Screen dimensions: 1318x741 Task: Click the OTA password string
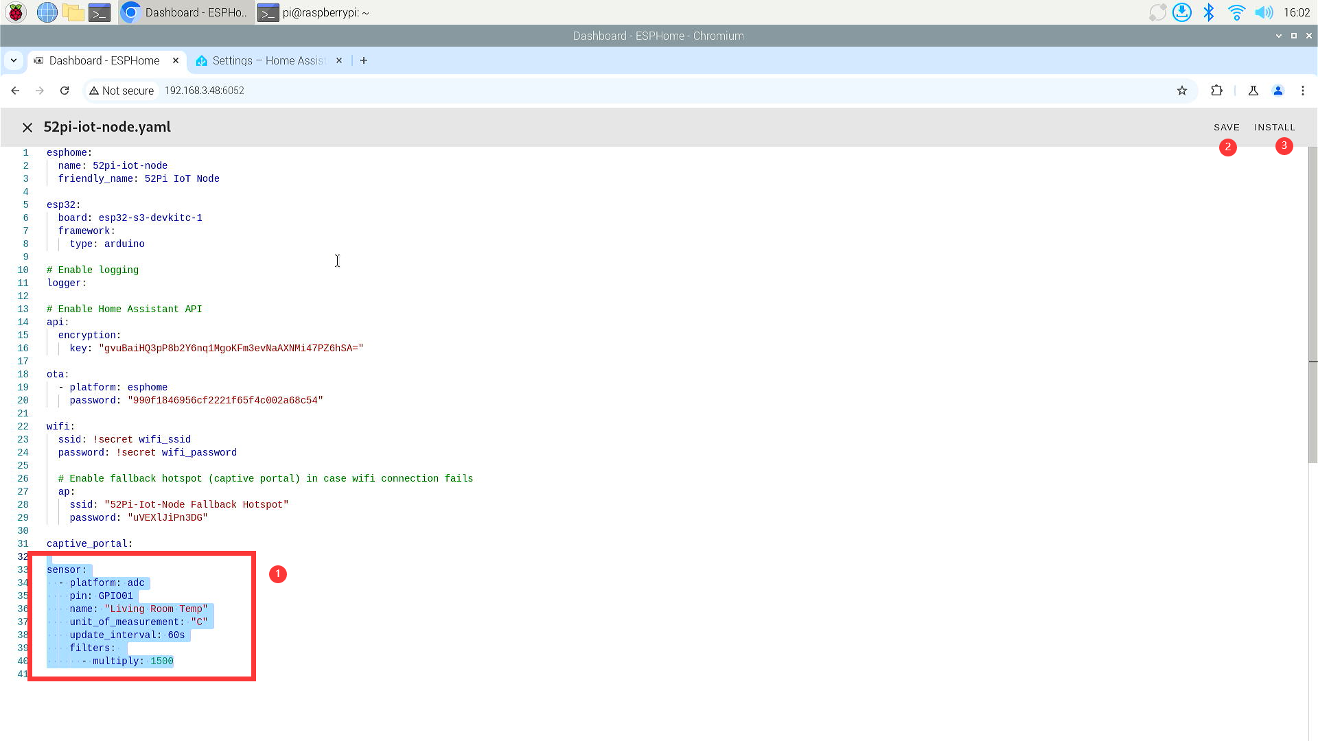click(x=225, y=401)
